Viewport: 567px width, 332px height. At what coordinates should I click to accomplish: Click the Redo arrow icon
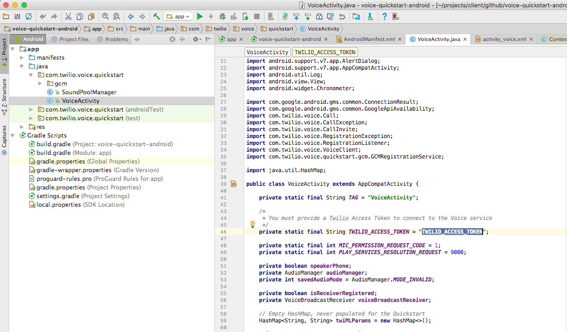click(x=54, y=16)
